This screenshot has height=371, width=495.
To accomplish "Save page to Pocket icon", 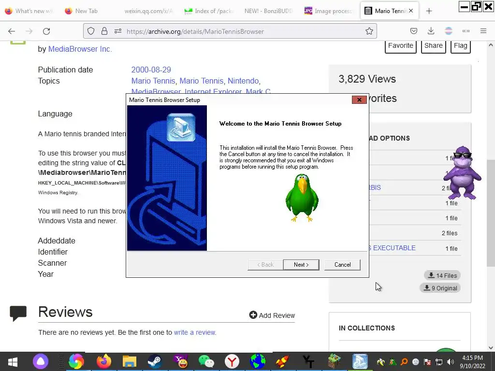I will pyautogui.click(x=414, y=31).
